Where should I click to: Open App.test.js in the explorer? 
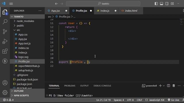tap(27, 43)
